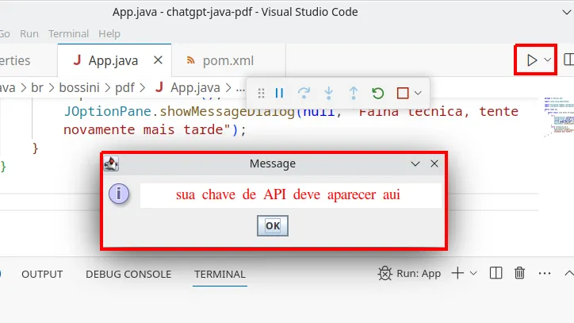Stop the debug session
Image resolution: width=574 pixels, height=323 pixels.
(403, 93)
